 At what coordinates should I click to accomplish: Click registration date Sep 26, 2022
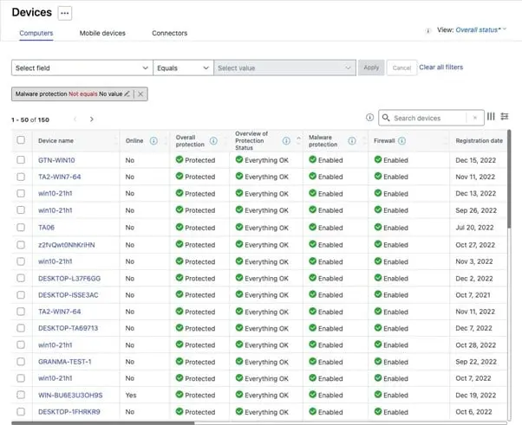point(476,210)
